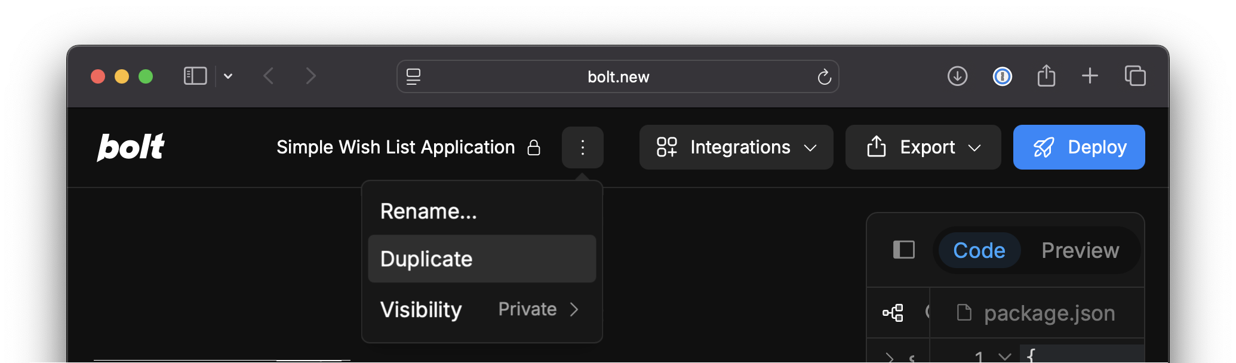Click the lock icon beside project title
This screenshot has height=363, width=1236.
534,147
